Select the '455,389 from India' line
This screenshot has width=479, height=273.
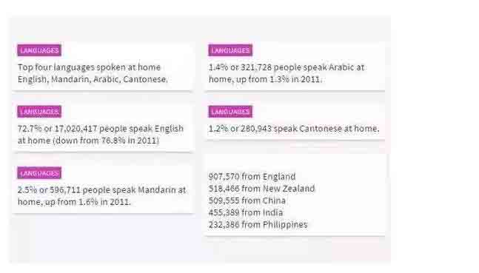[246, 212]
